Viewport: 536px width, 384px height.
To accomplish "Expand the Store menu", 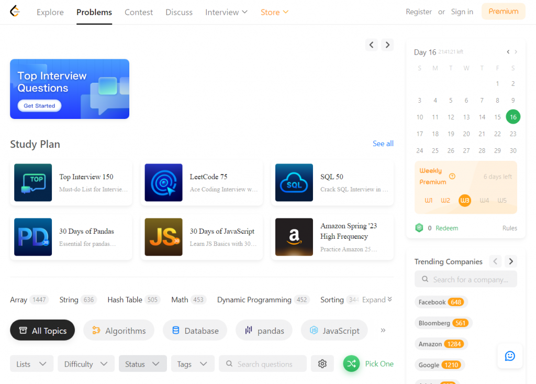I will point(274,13).
